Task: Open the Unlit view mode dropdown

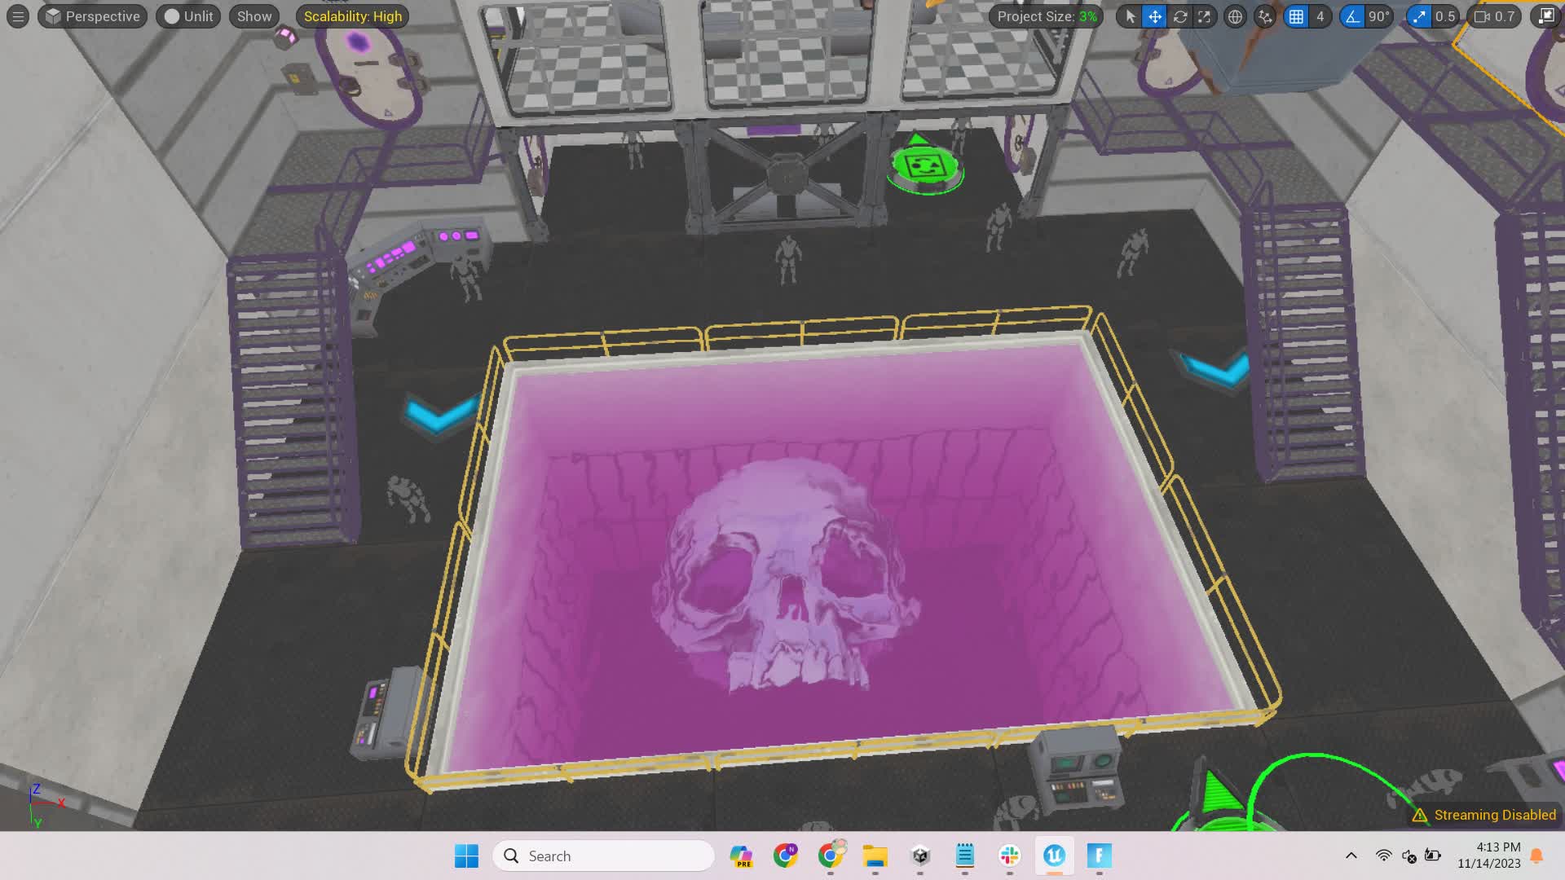Action: coord(188,16)
